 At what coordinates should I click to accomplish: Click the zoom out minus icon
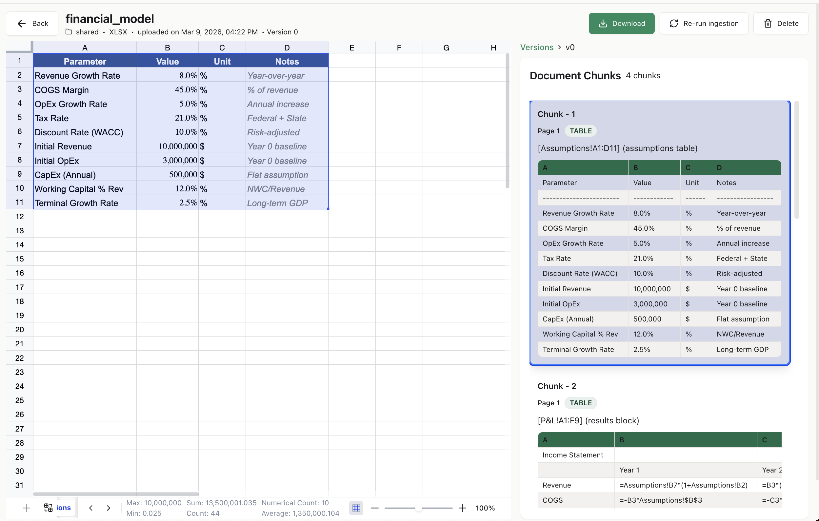pyautogui.click(x=375, y=508)
